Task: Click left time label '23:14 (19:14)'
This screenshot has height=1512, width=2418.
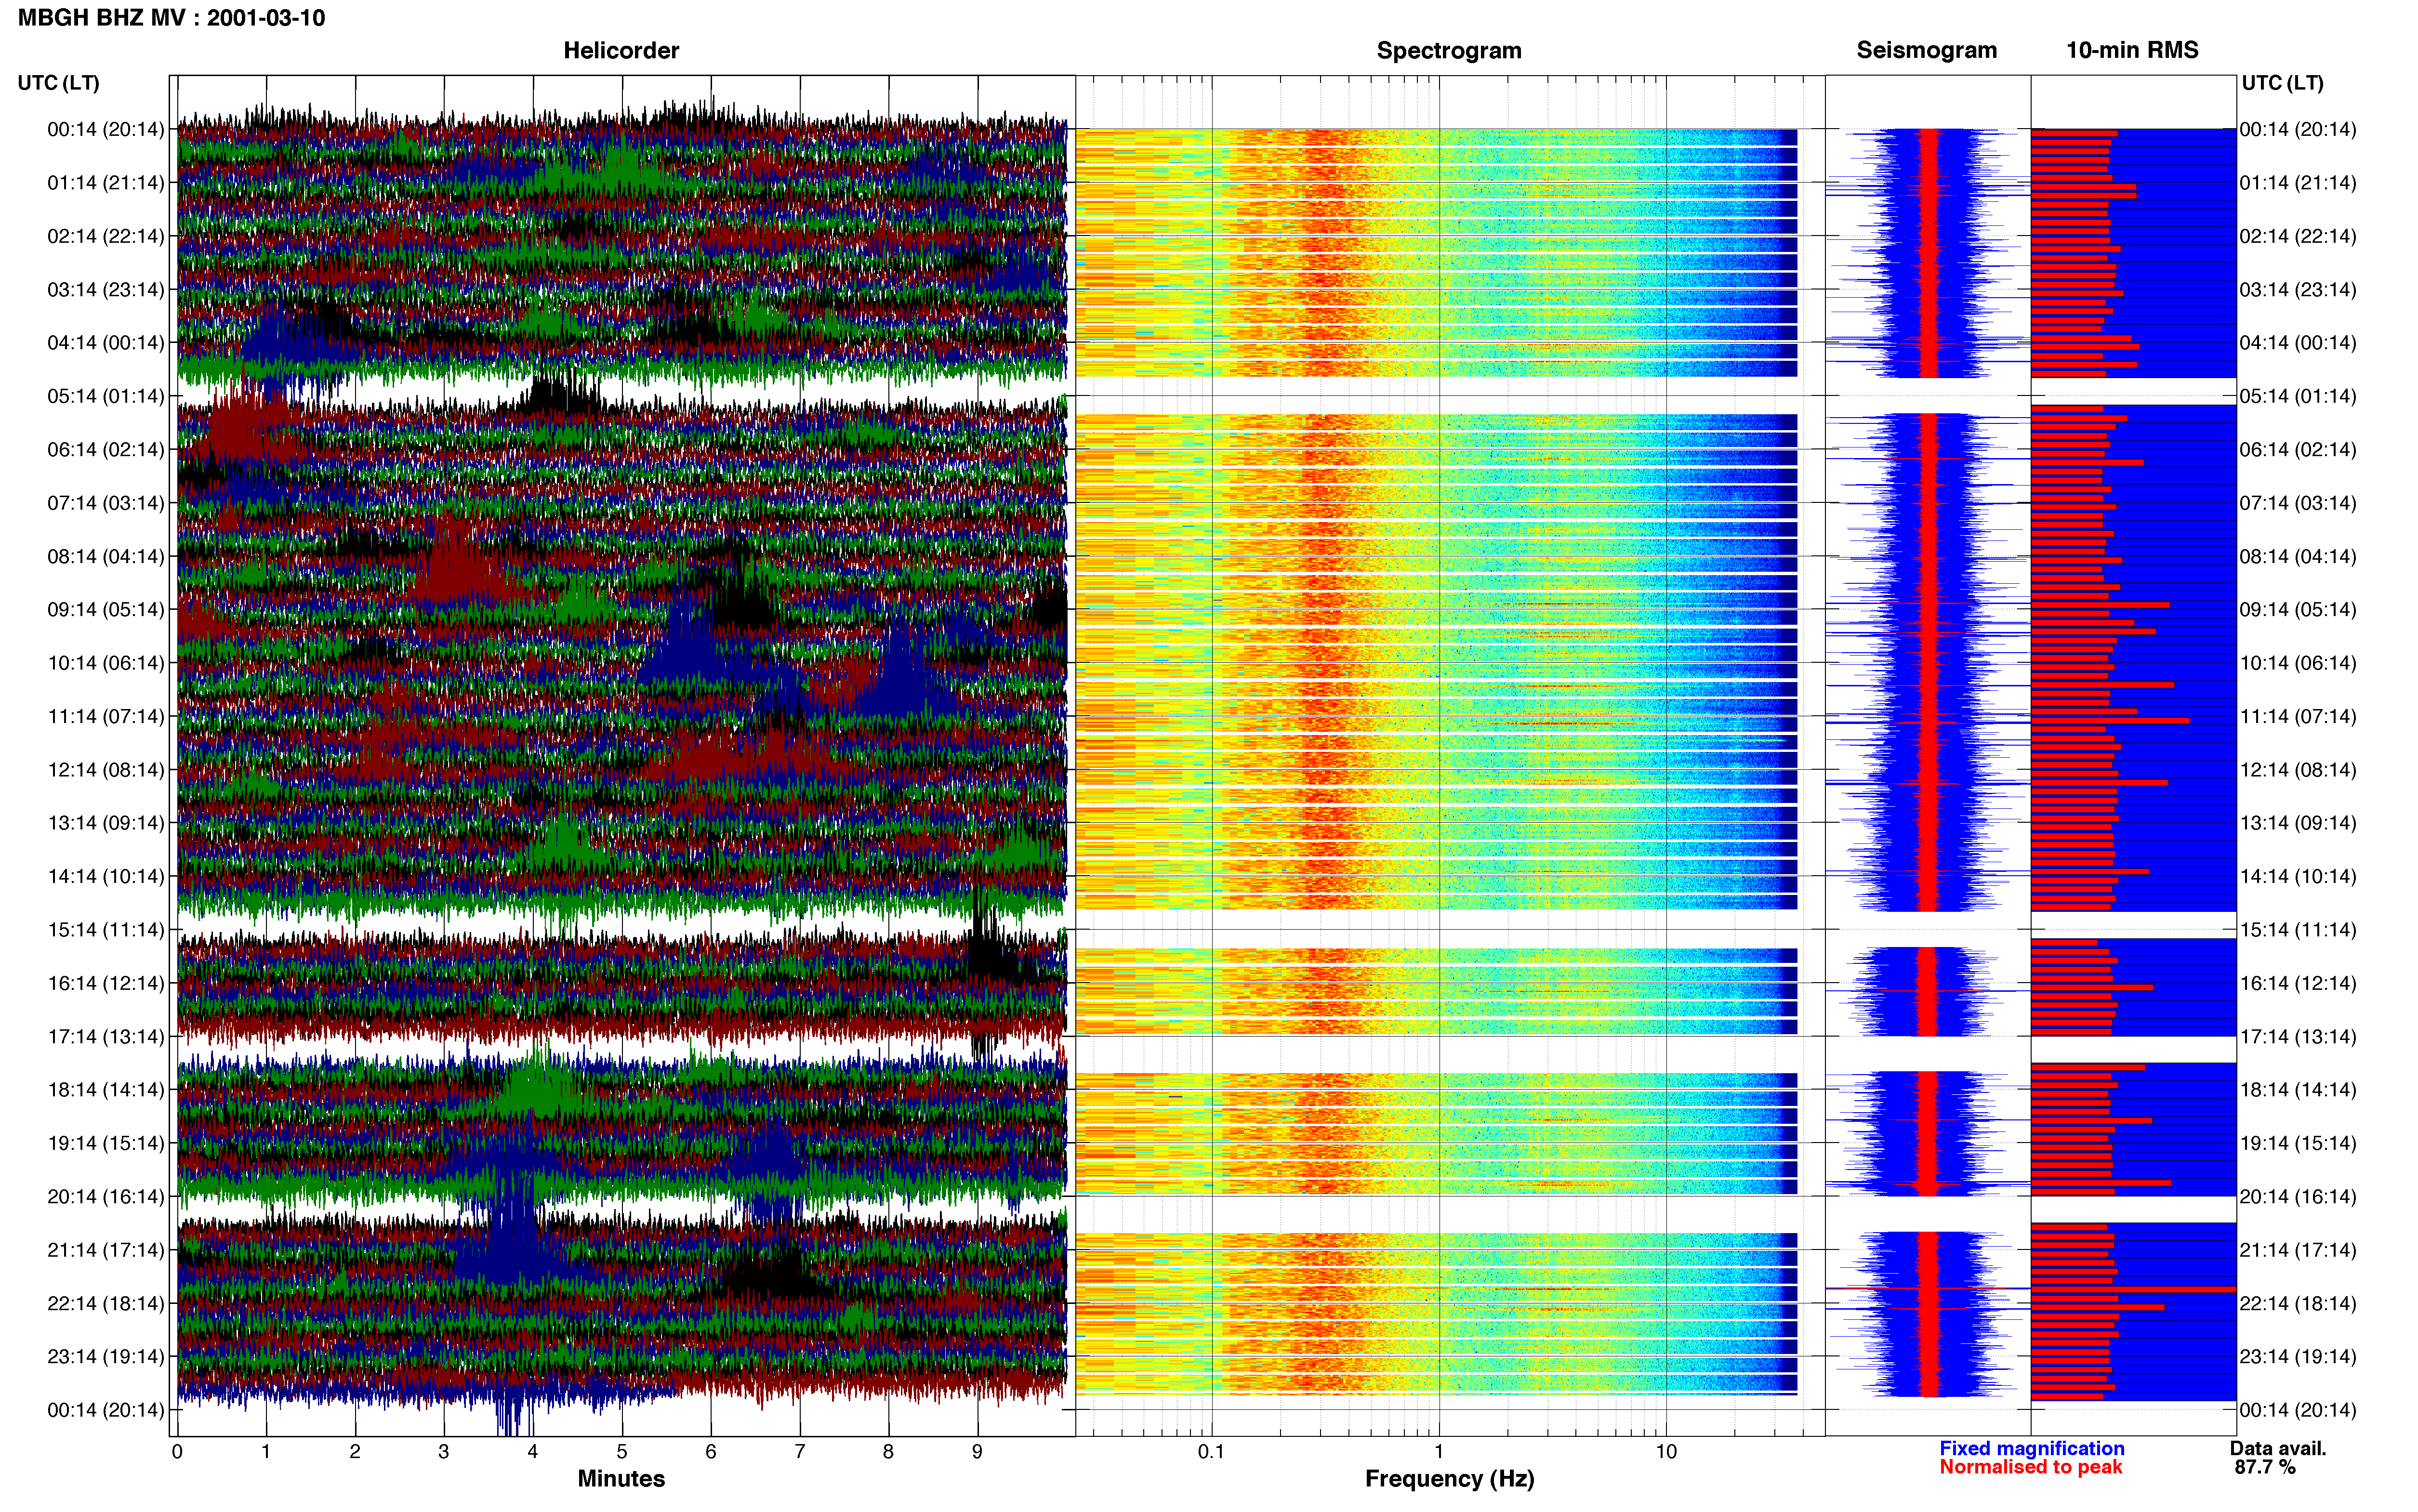Action: [x=106, y=1356]
